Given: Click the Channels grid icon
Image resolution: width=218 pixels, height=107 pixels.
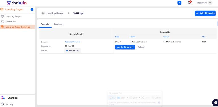Looking at the screenshot, I should point(3,97).
